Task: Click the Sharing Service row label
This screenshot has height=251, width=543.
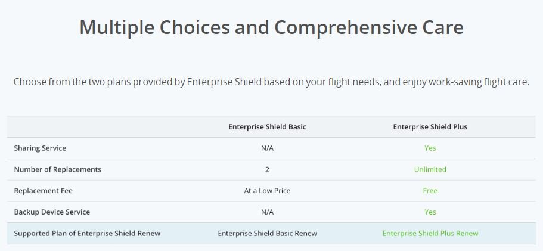Action: point(40,148)
